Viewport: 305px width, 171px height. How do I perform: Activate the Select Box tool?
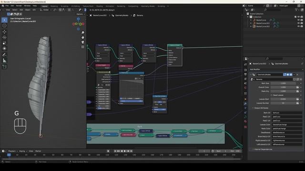click(4, 20)
